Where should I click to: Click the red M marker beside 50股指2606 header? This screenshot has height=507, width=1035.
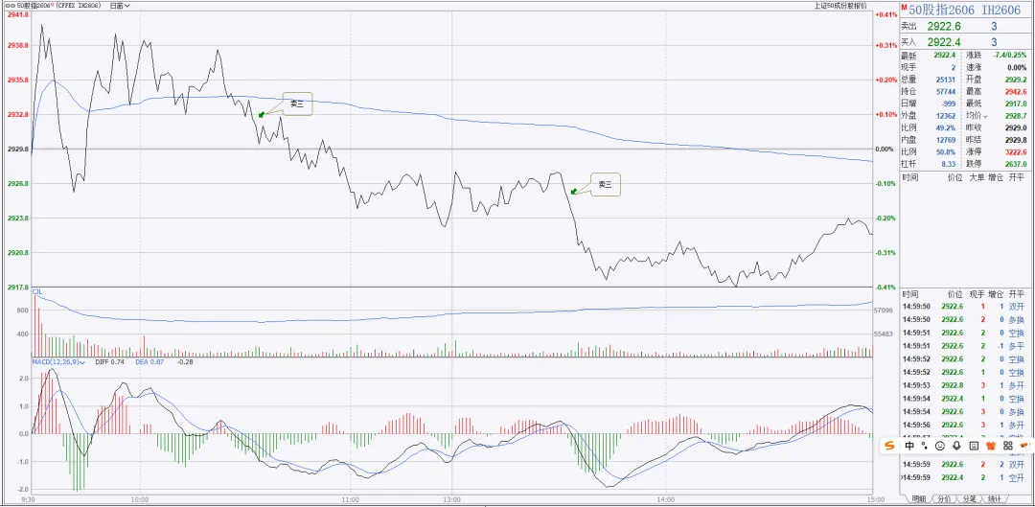903,9
